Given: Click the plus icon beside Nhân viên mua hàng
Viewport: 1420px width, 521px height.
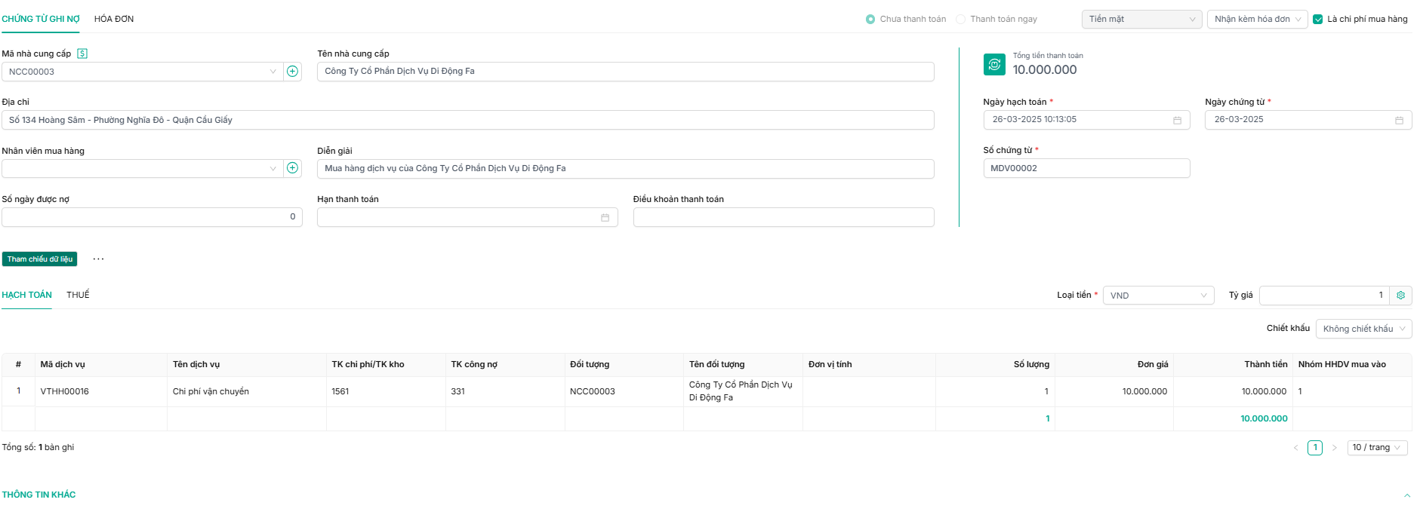Looking at the screenshot, I should (x=292, y=168).
